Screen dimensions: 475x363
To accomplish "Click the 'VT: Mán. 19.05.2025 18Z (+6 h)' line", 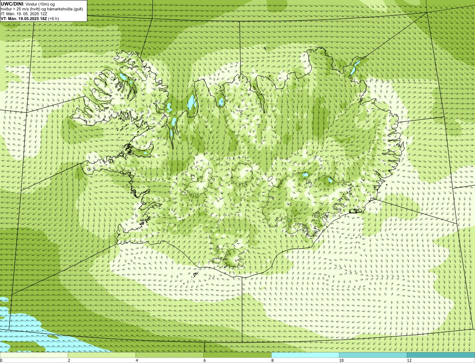I will click(x=30, y=18).
